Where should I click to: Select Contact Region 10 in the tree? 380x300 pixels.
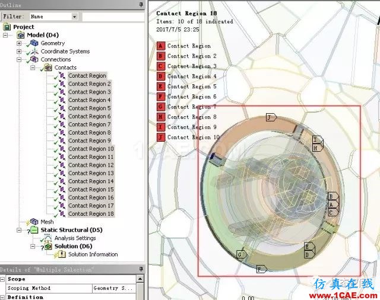tap(91, 149)
